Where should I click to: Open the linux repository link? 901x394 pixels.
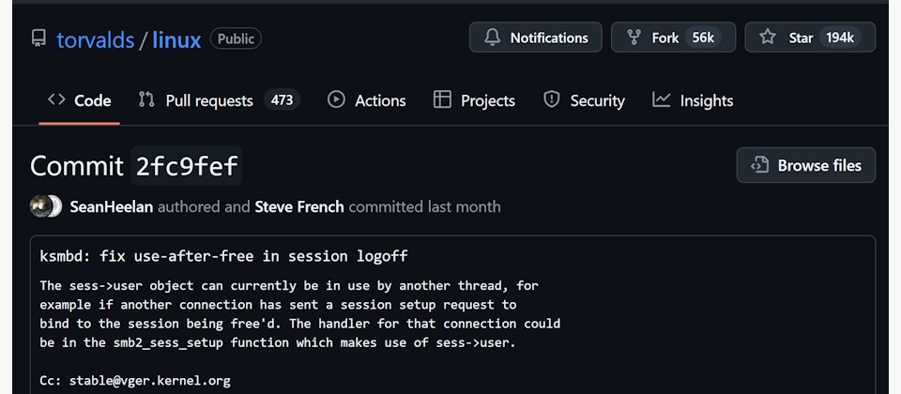point(176,39)
